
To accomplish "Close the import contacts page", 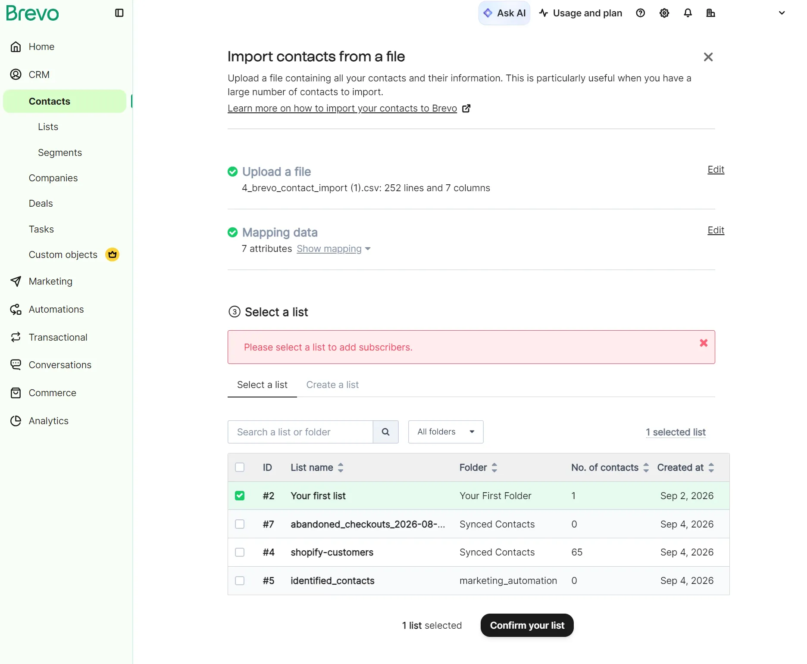I will [708, 57].
